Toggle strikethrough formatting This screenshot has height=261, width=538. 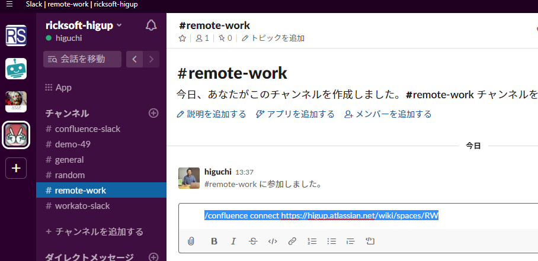(253, 241)
